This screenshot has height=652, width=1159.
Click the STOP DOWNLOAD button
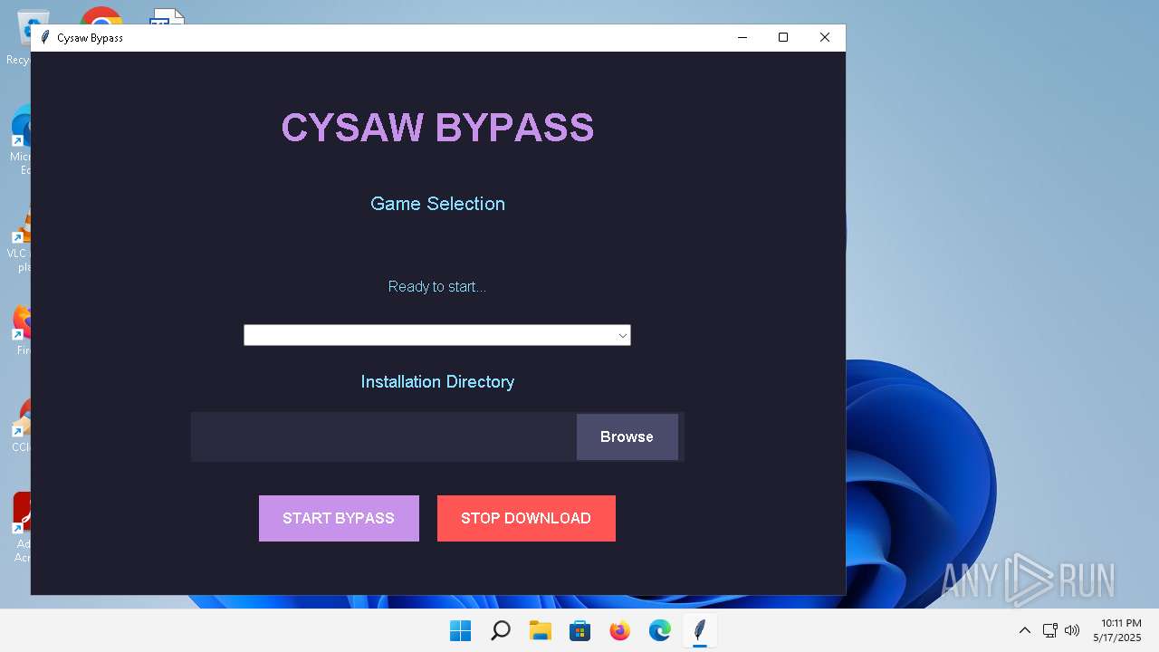[526, 518]
